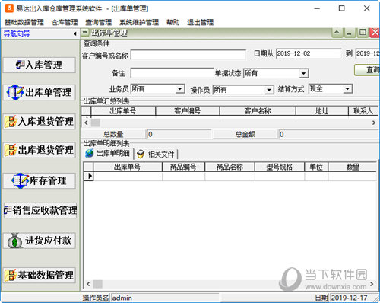
Task: Expand the 单据状态 dropdown
Action: point(303,74)
